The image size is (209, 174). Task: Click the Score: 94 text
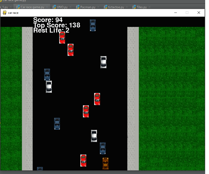(x=48, y=20)
